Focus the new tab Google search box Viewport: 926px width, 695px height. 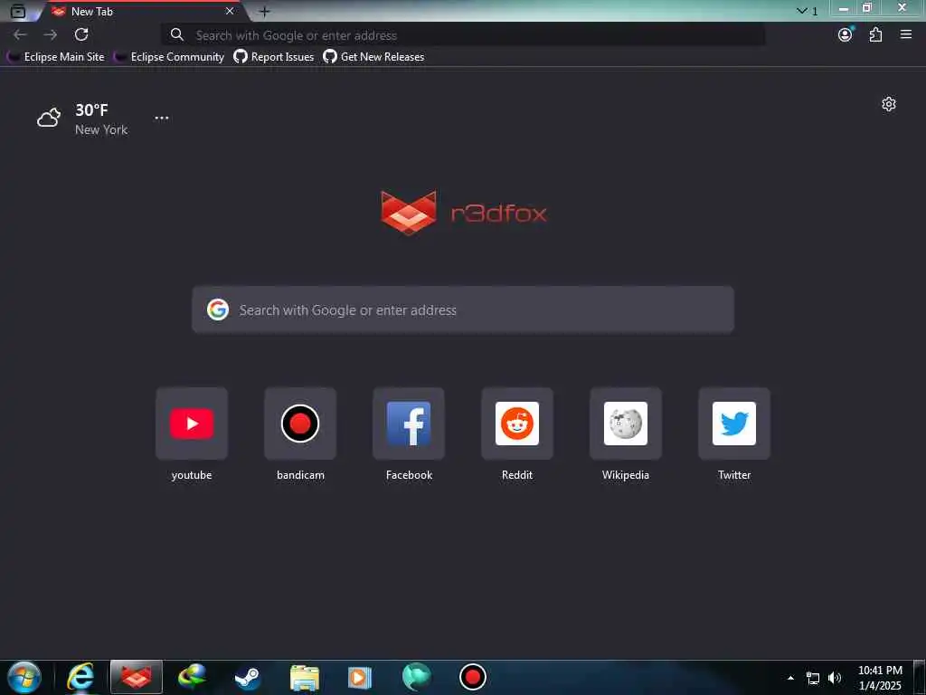[x=463, y=309]
